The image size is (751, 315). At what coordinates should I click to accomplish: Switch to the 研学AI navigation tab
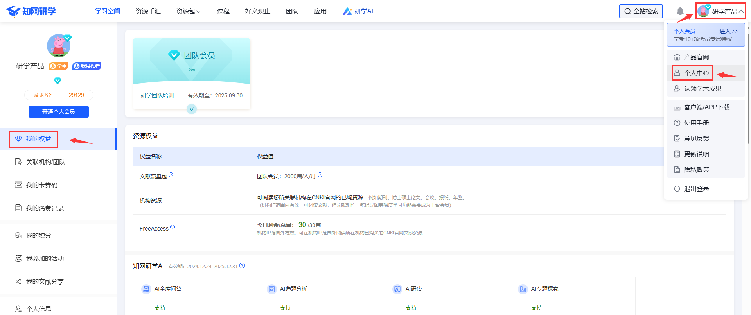(x=358, y=11)
